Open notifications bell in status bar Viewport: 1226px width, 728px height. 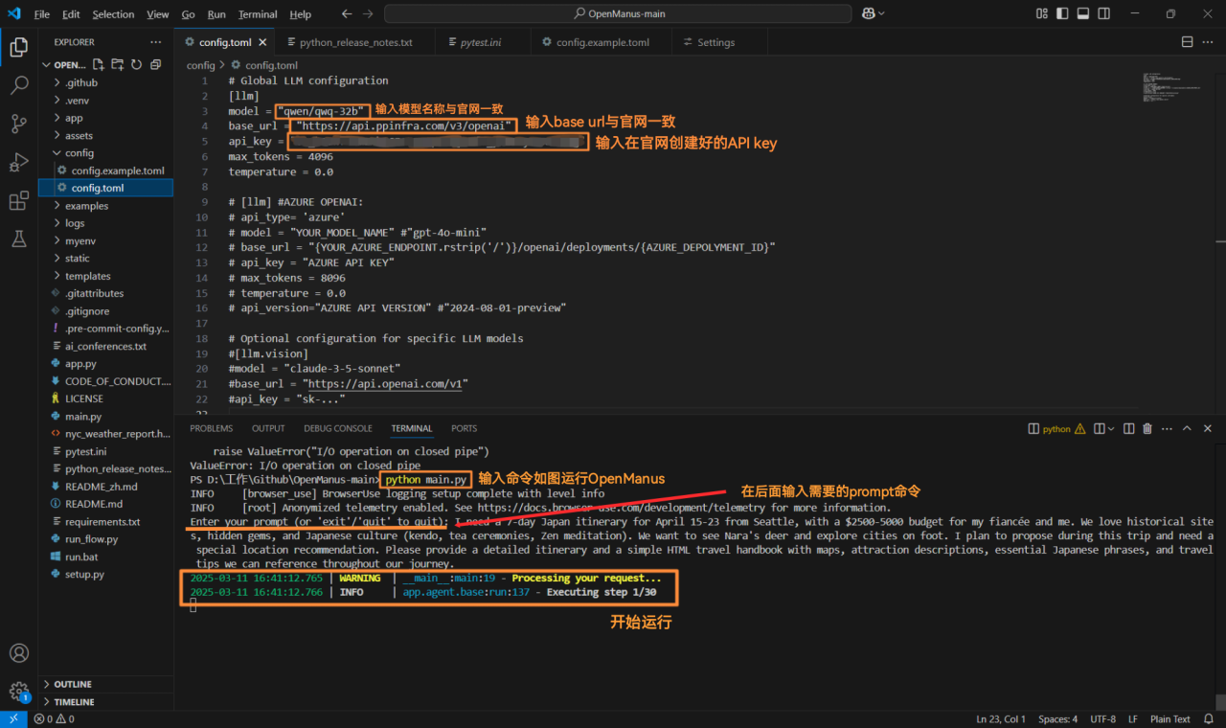[x=1210, y=718]
